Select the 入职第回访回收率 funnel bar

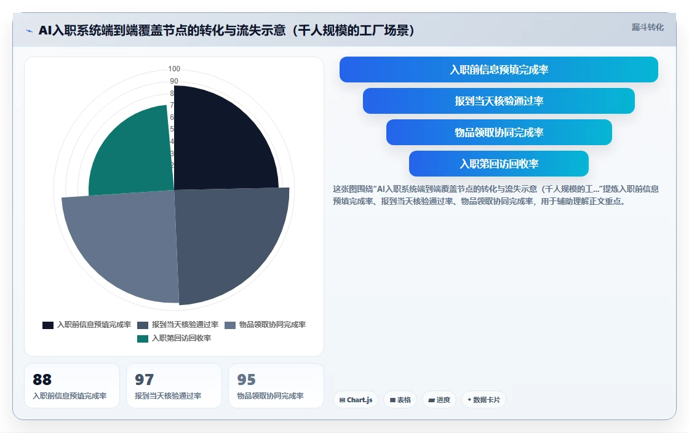coord(499,164)
